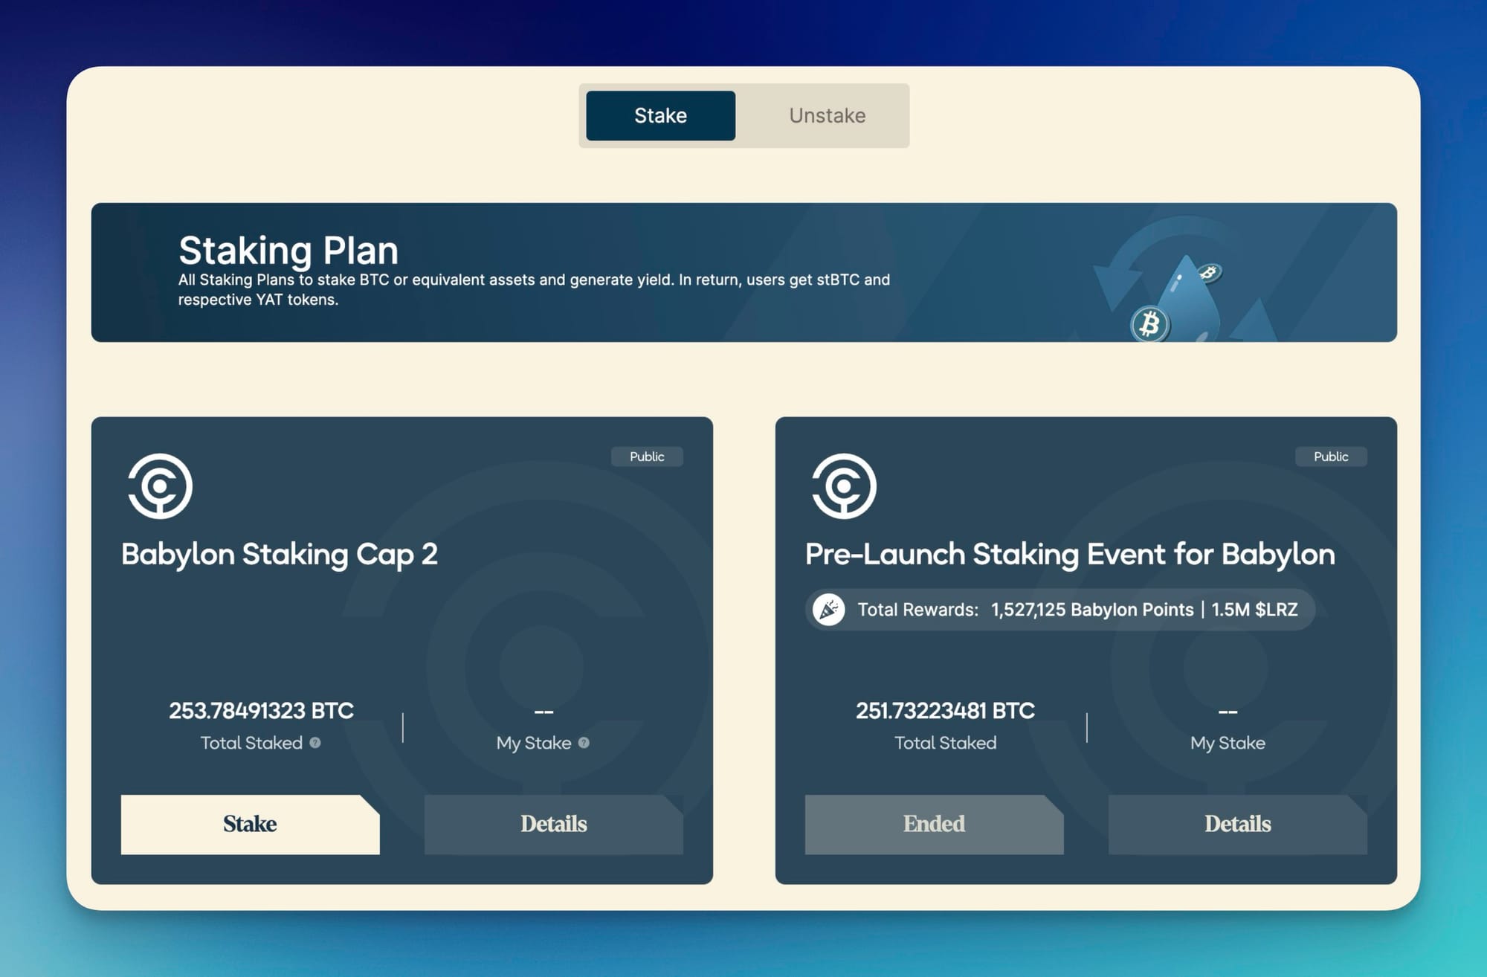Click the 253.78491323 BTC total staked value
1487x977 pixels.
click(x=261, y=711)
